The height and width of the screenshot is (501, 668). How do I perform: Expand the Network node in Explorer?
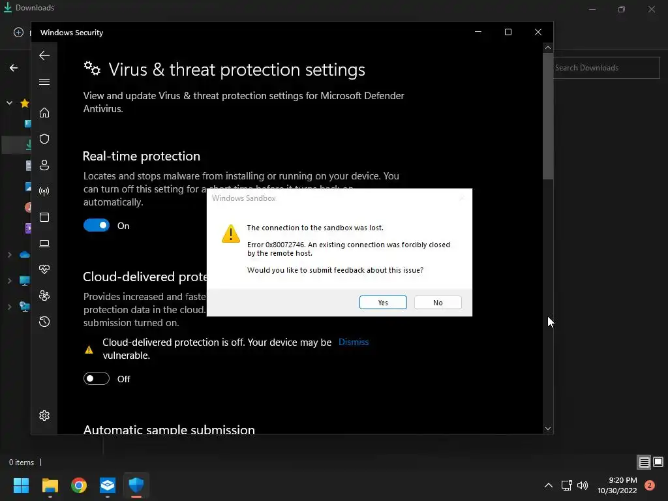click(x=9, y=307)
